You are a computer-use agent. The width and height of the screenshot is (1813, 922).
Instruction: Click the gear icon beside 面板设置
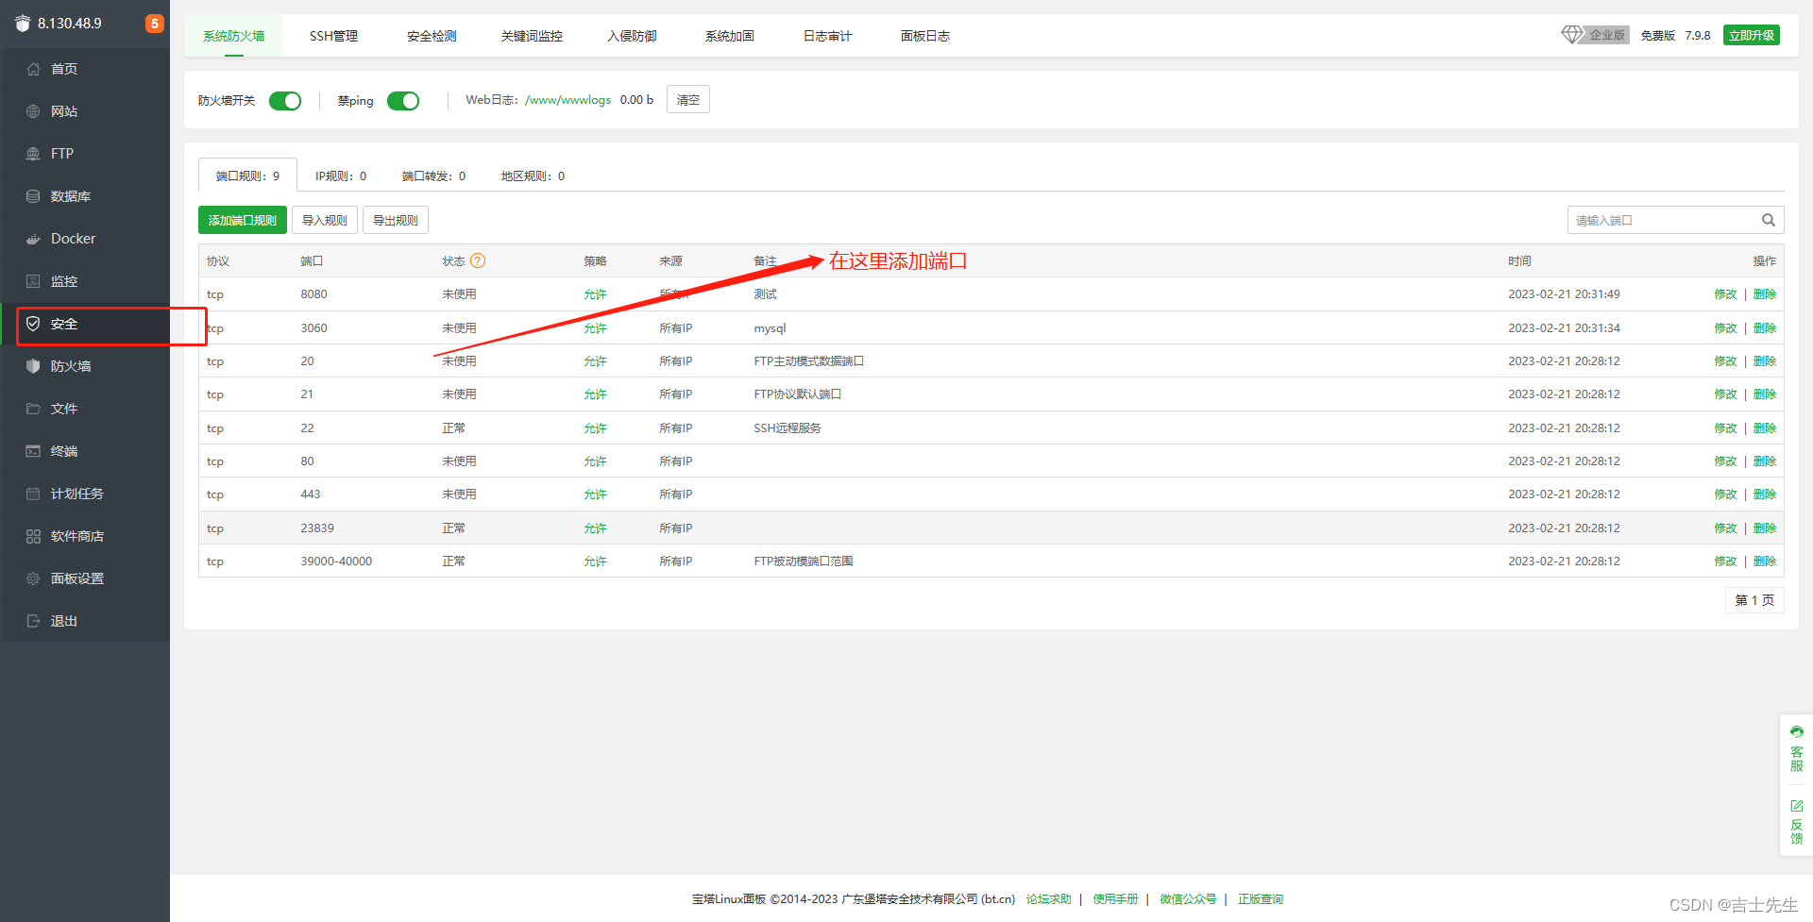(x=33, y=578)
